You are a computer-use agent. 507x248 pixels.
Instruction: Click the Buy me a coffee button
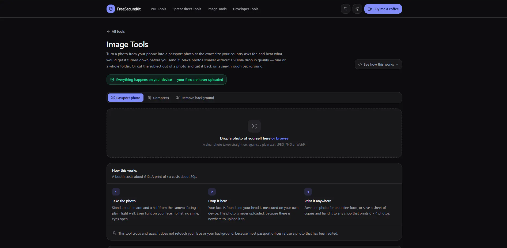pos(383,9)
